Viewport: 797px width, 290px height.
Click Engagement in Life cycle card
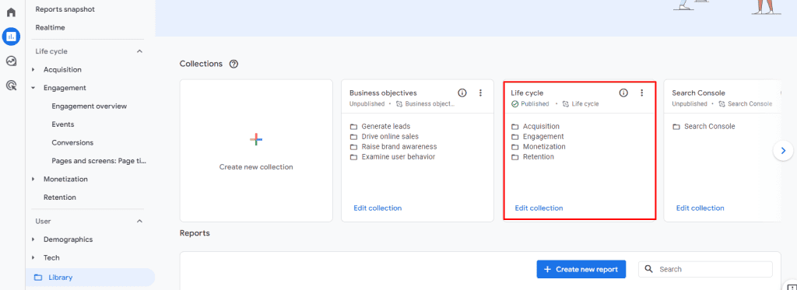click(x=543, y=137)
